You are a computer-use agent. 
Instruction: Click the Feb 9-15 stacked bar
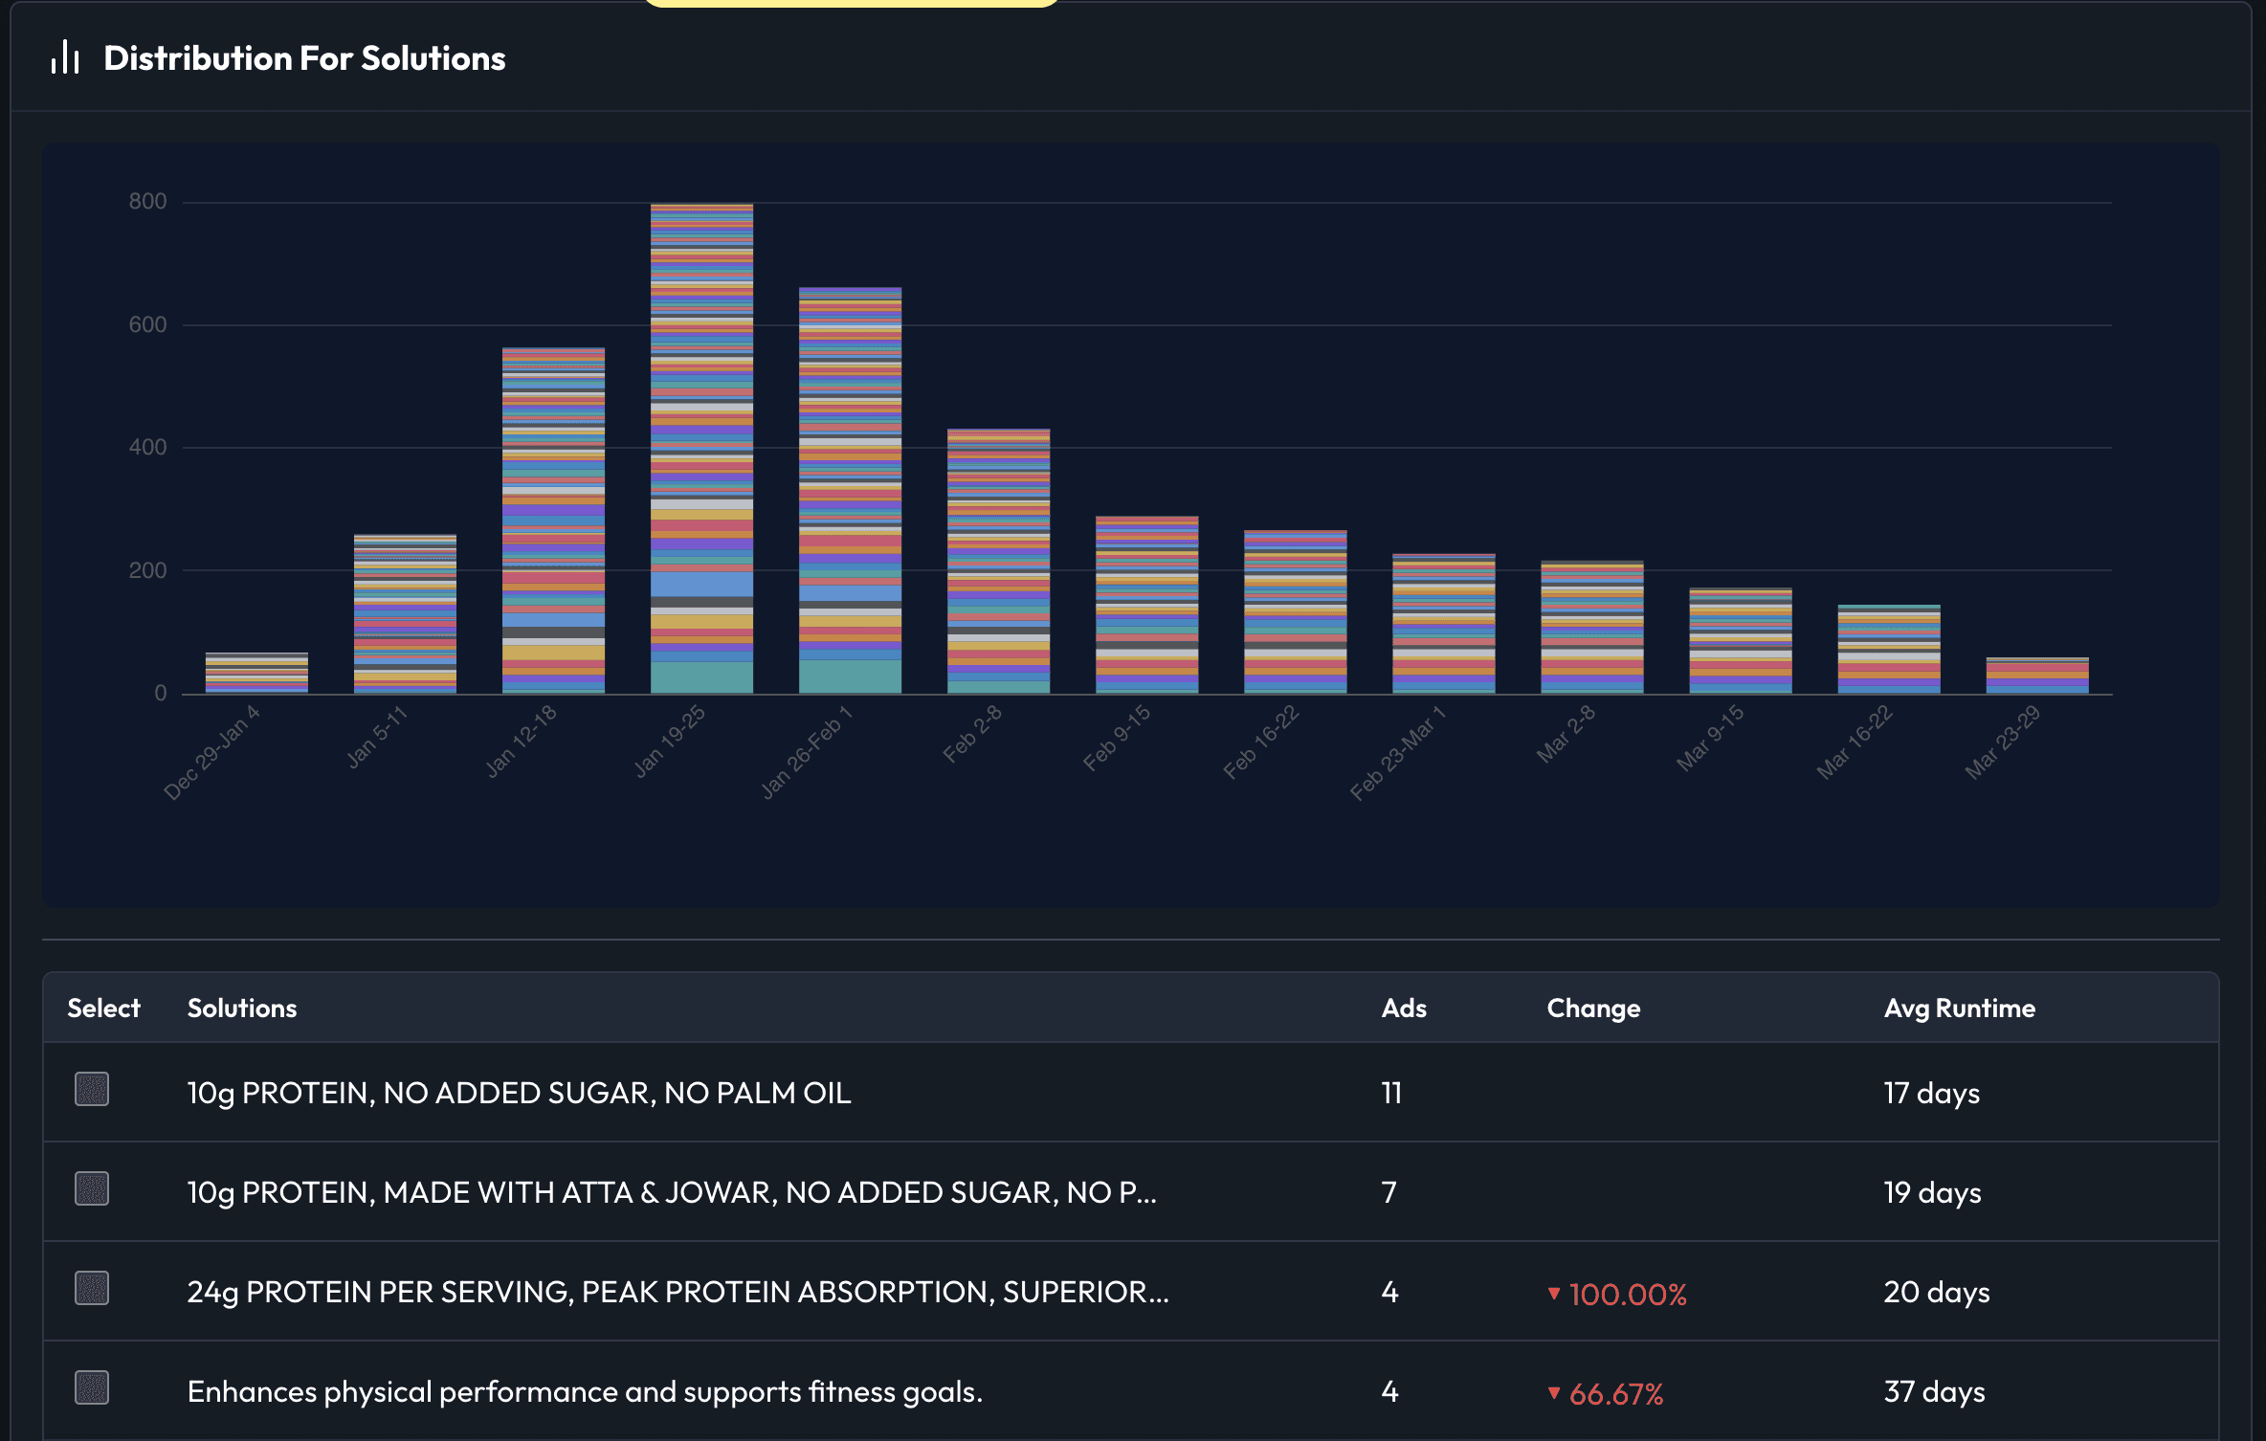coord(1146,605)
